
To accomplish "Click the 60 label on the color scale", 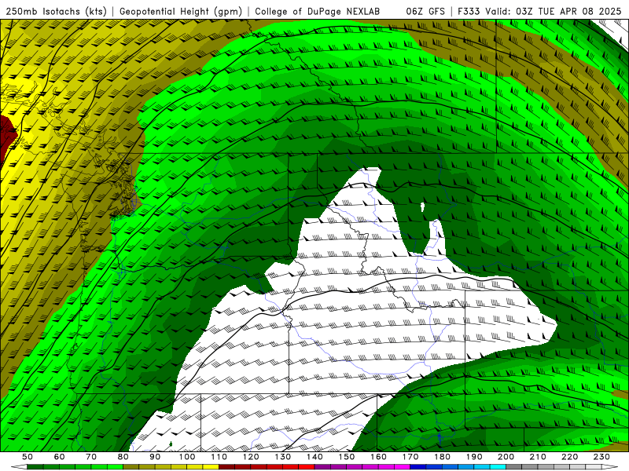I will (59, 457).
